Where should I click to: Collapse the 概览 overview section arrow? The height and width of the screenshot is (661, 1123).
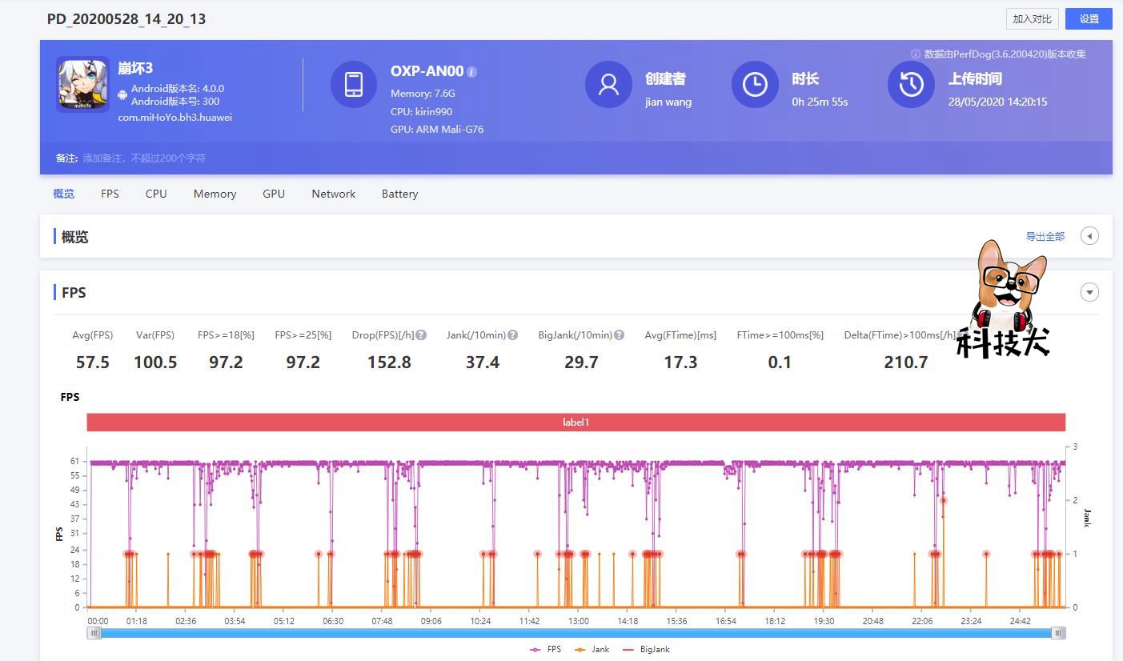point(1089,236)
